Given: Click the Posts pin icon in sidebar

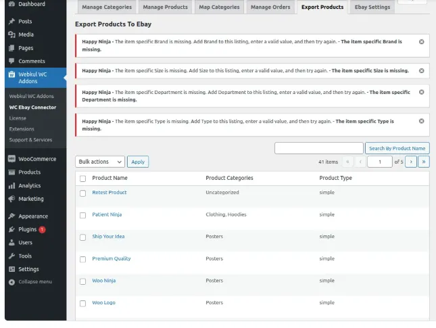Looking at the screenshot, I should point(11,22).
